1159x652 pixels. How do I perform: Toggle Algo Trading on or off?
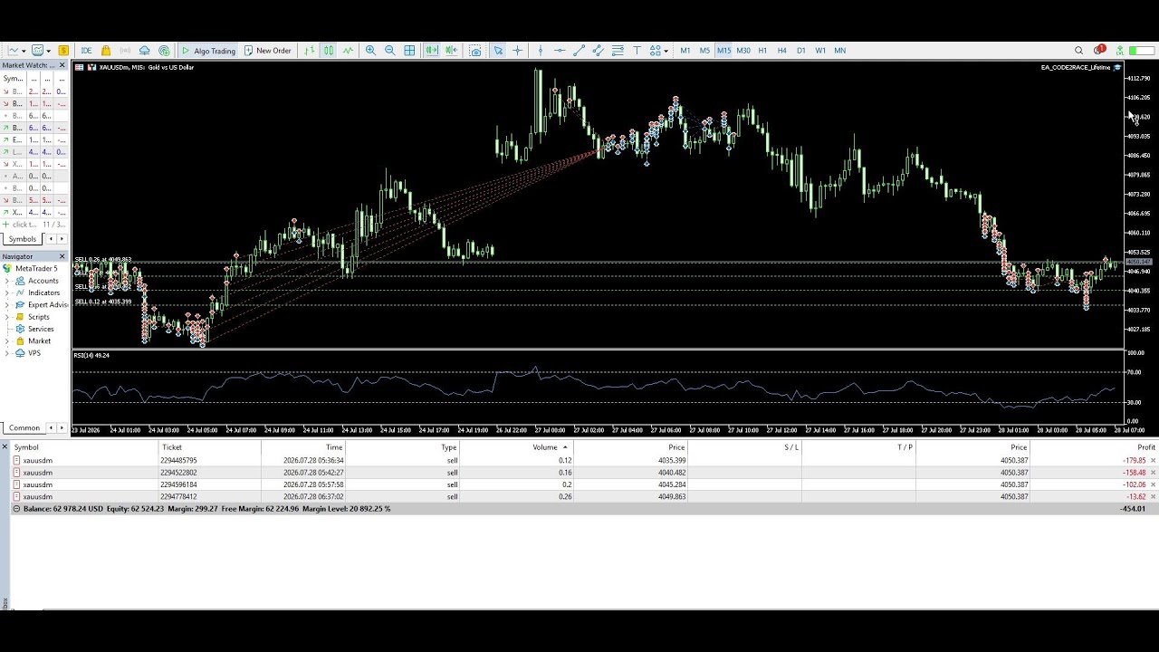click(x=208, y=51)
